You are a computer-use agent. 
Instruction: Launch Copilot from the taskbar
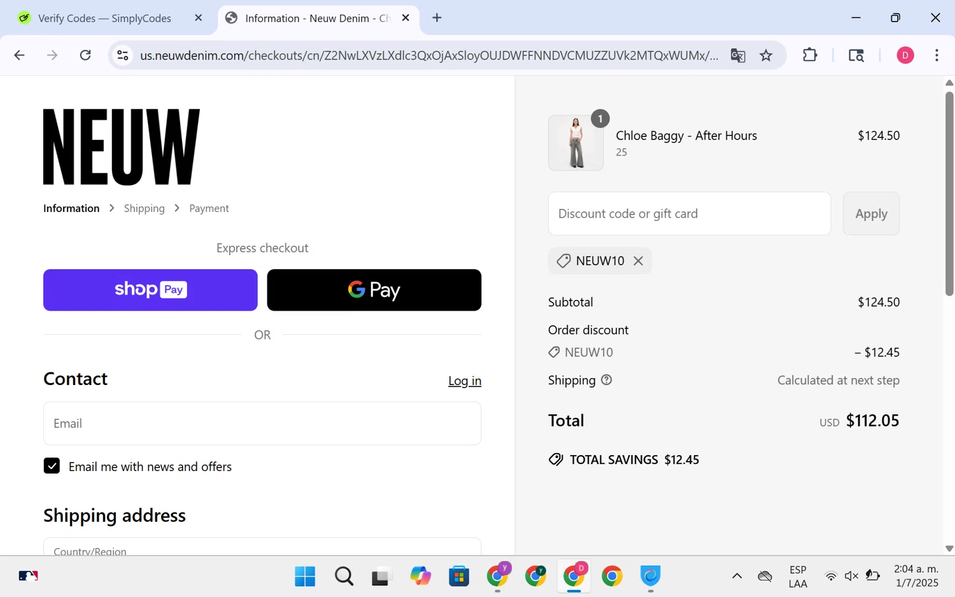click(420, 576)
